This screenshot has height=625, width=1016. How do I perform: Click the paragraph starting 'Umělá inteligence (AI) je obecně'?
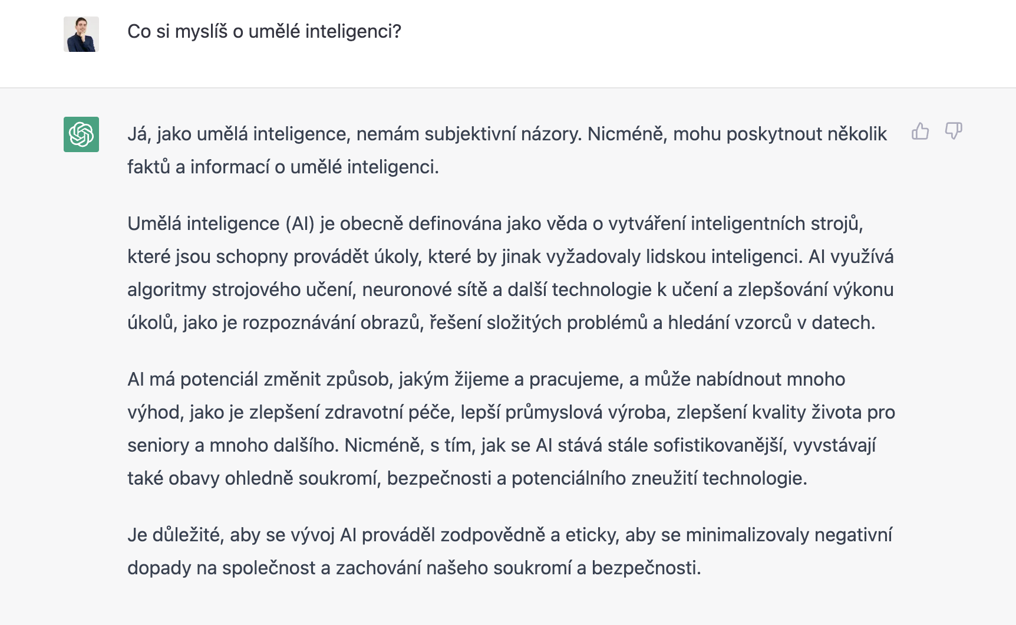tap(510, 273)
